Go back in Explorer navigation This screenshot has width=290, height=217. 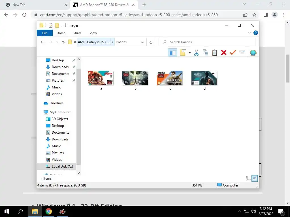[x=42, y=42]
